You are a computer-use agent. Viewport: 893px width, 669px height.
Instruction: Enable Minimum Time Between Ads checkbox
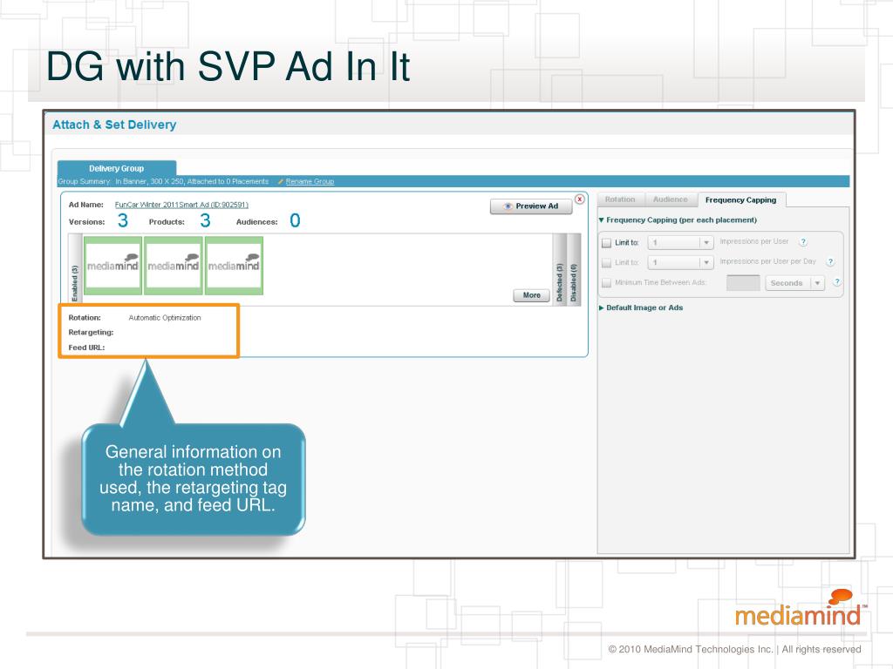pos(607,283)
